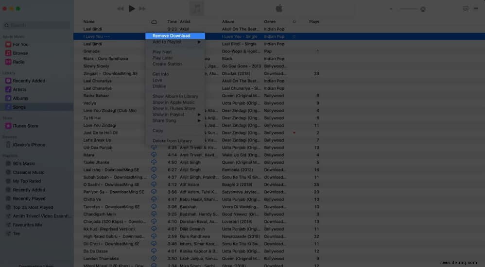Screen dimensions: 485x267
Task: Select the Tu Hi Hai song row
Action: [279, 118]
